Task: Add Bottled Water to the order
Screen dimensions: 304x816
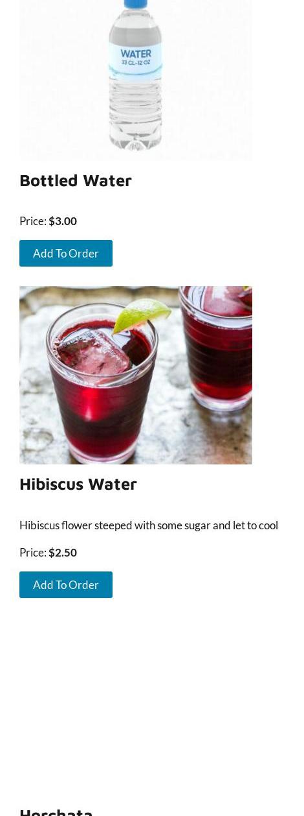Action: pos(66,253)
